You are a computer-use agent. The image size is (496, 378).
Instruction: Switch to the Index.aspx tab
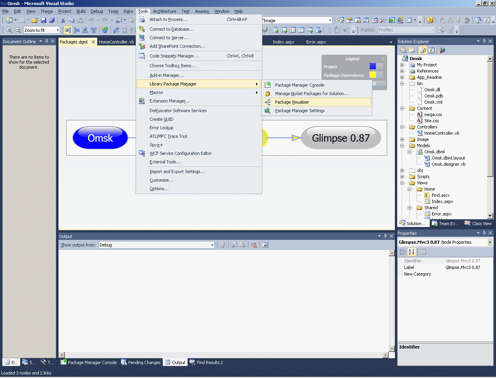pos(284,42)
